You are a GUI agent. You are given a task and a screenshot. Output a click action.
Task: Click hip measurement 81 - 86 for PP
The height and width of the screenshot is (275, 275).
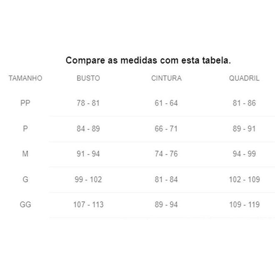tap(244, 103)
